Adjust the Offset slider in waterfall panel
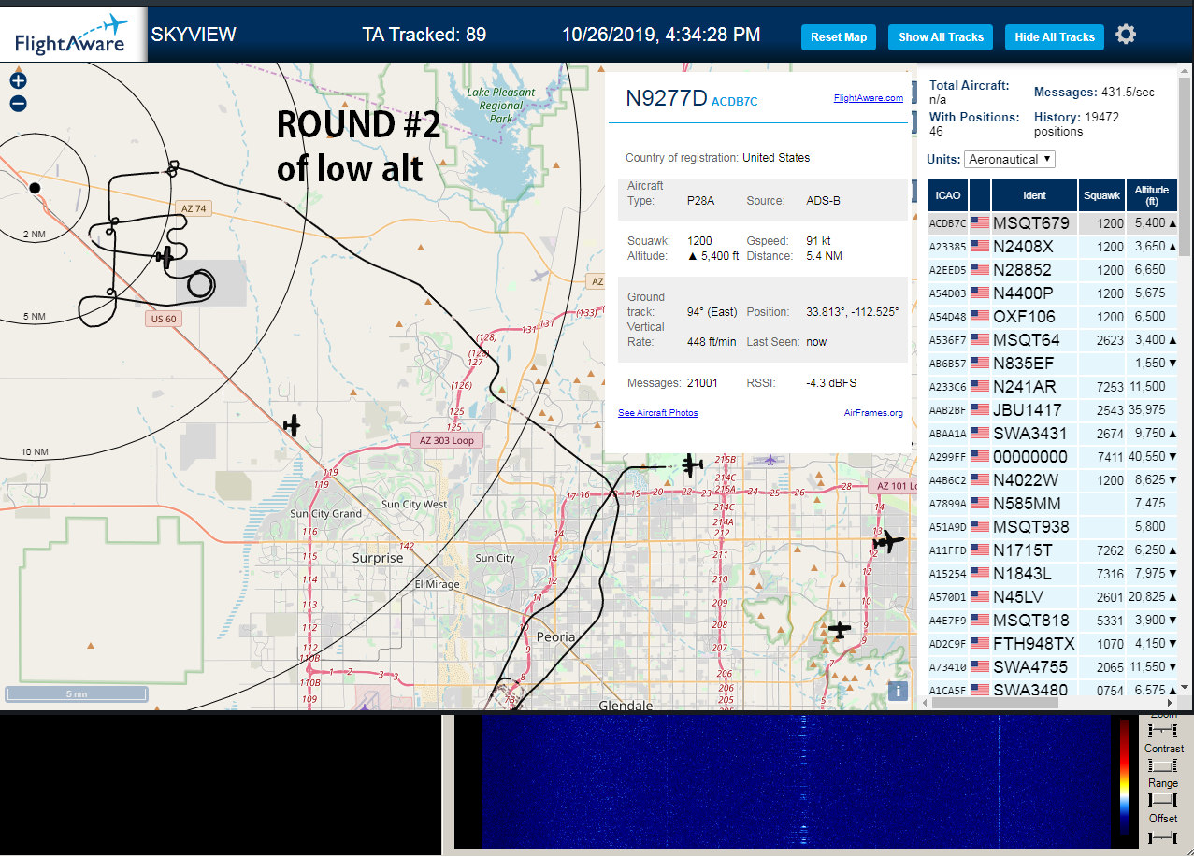Viewport: 1194px width, 857px height. 1163,837
